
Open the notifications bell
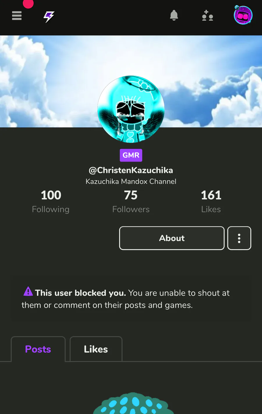coord(174,15)
